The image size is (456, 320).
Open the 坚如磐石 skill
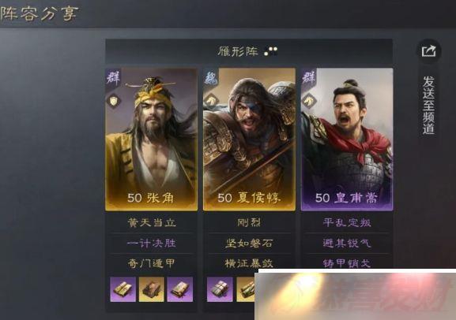coord(249,243)
